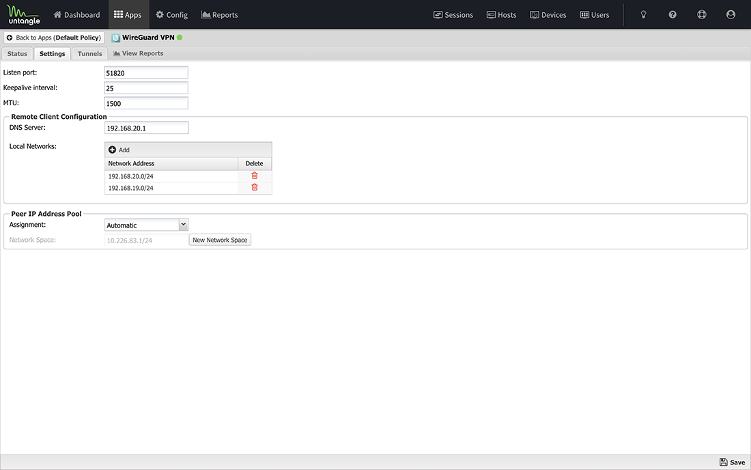This screenshot has width=751, height=470.
Task: Add a new local network
Action: [119, 150]
